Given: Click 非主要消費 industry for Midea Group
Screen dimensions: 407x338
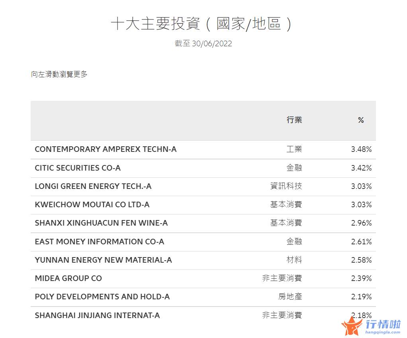Looking at the screenshot, I should tap(282, 278).
